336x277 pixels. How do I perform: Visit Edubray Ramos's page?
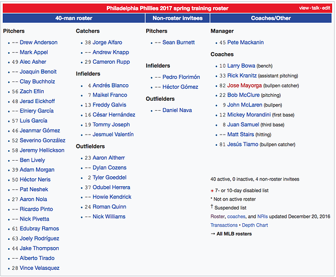(39, 229)
